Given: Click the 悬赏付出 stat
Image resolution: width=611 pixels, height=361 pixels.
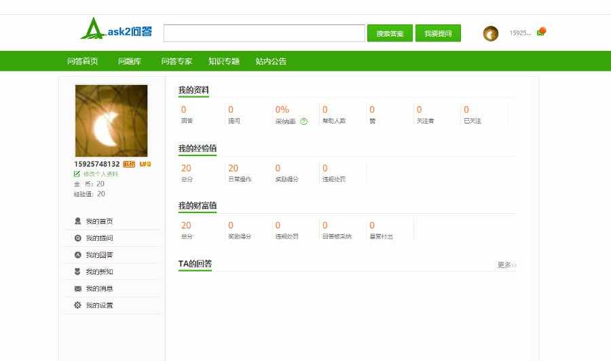Looking at the screenshot, I should [x=381, y=230].
